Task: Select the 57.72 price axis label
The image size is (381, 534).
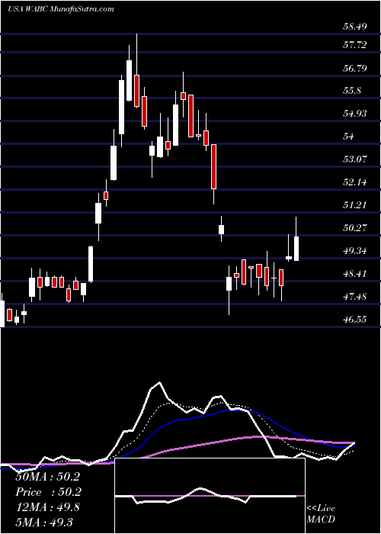Action: click(x=355, y=45)
